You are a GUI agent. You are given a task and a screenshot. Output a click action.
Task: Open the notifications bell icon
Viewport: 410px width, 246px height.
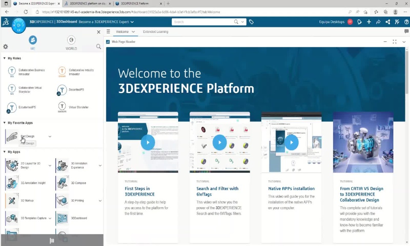click(x=360, y=22)
